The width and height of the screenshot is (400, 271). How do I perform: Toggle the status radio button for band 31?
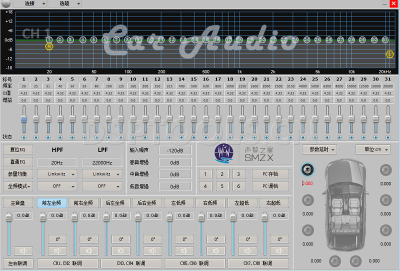click(387, 137)
